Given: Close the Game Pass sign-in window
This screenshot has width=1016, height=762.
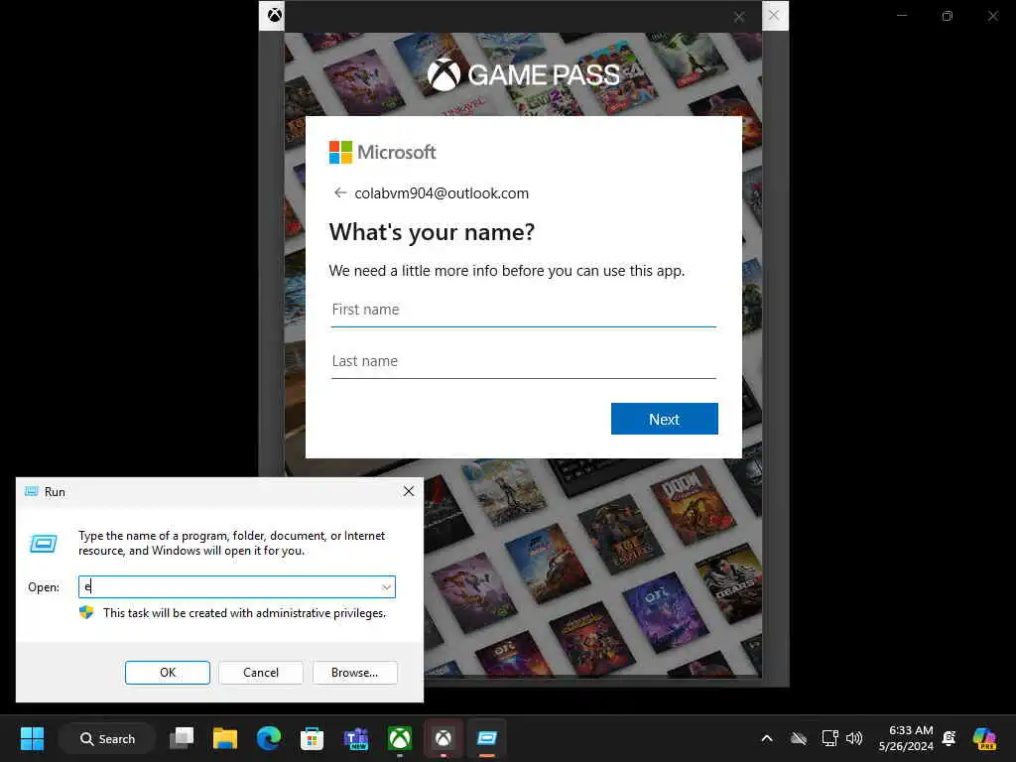Looking at the screenshot, I should click(774, 15).
